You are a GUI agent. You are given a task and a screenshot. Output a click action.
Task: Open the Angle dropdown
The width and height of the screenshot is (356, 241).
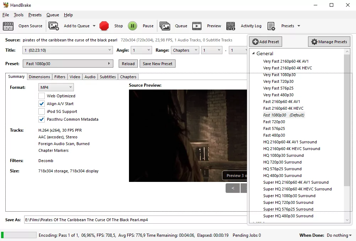(141, 50)
